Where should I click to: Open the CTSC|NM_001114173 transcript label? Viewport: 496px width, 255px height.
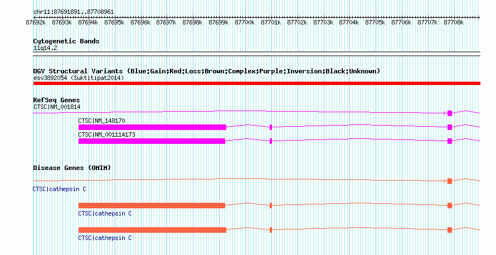pos(106,134)
